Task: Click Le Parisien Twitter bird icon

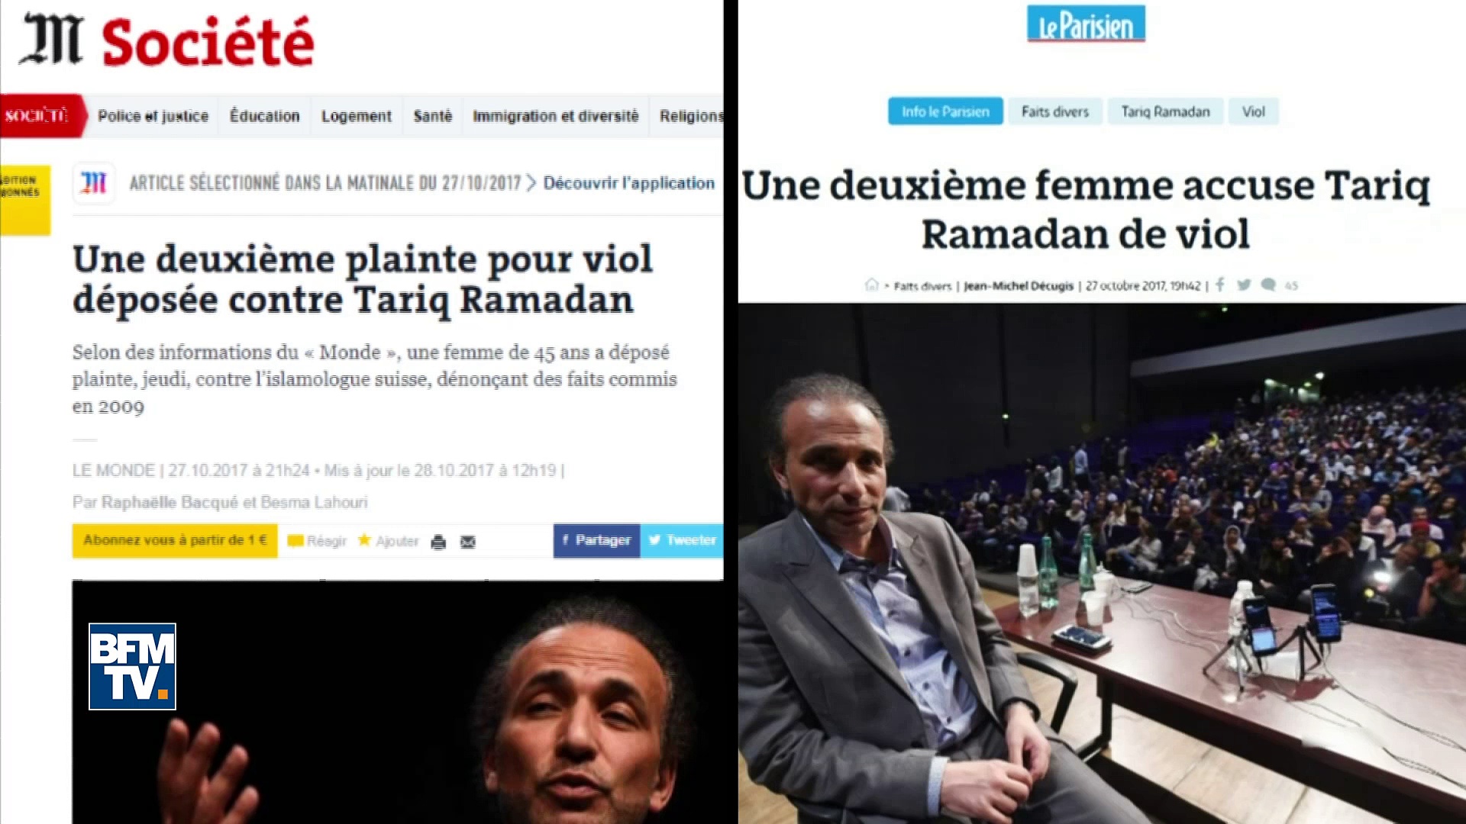Action: 1244,285
